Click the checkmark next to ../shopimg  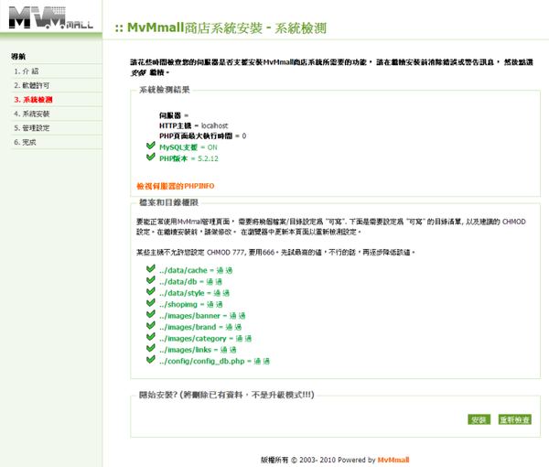151,302
